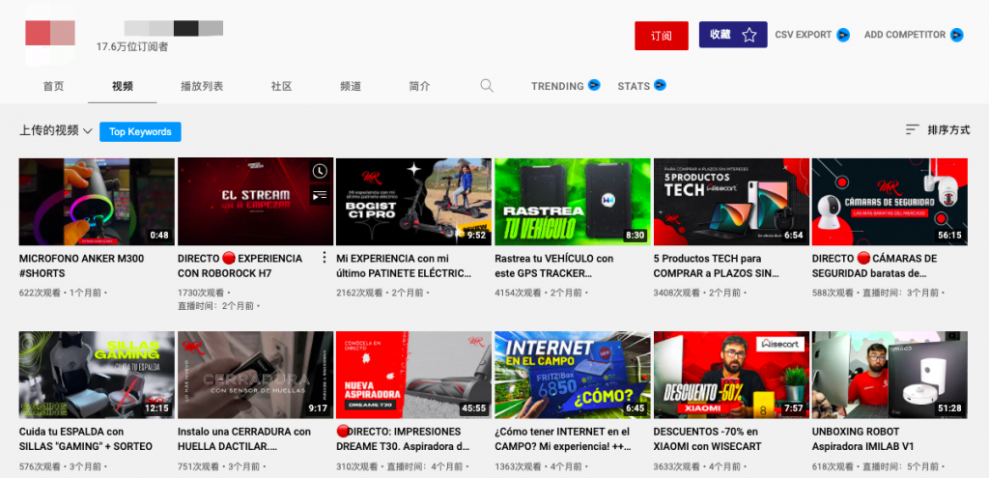Click the Top Keywords button
The height and width of the screenshot is (478, 989).
pyautogui.click(x=140, y=131)
